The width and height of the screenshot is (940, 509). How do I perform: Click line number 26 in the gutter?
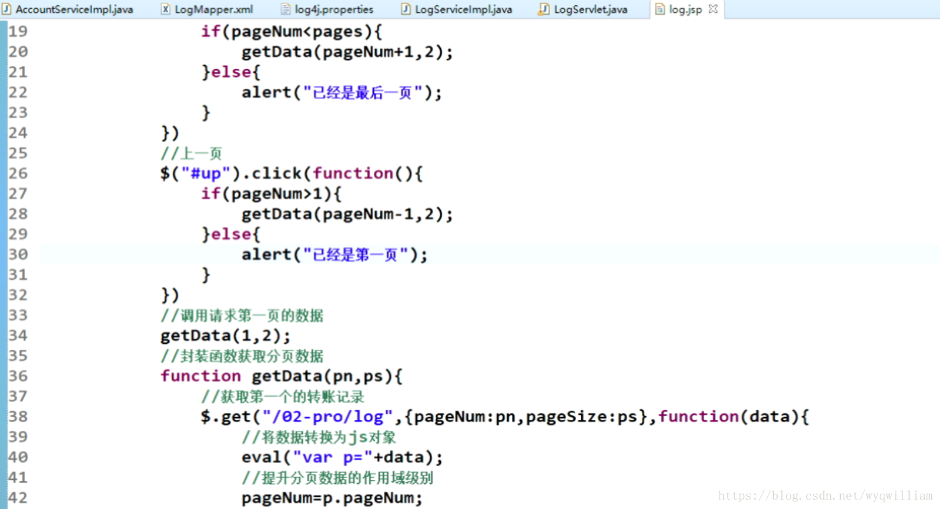coord(18,173)
